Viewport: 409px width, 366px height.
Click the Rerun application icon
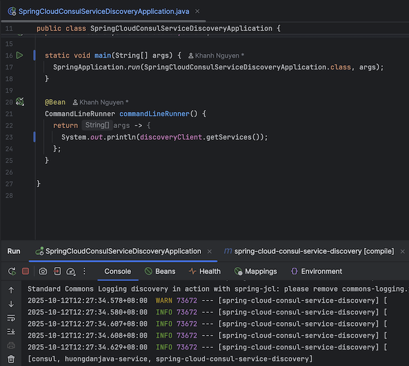(11, 271)
